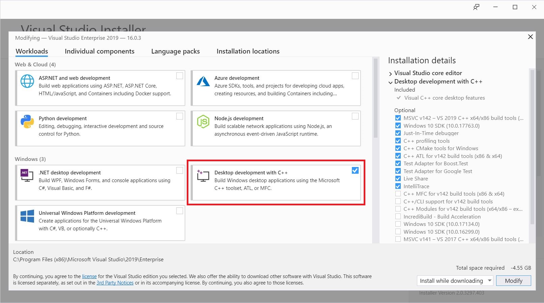
Task: Select the ASP.NET and web development globe icon
Action: click(27, 81)
